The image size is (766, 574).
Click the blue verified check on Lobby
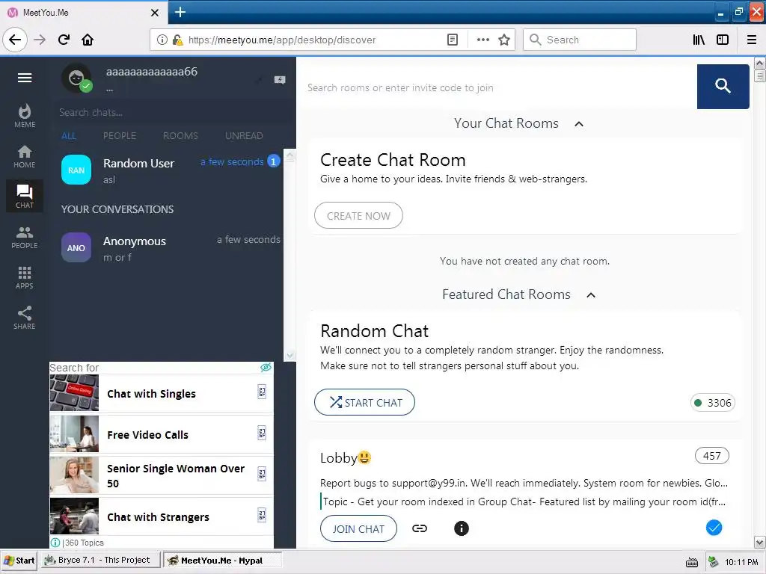(x=714, y=528)
